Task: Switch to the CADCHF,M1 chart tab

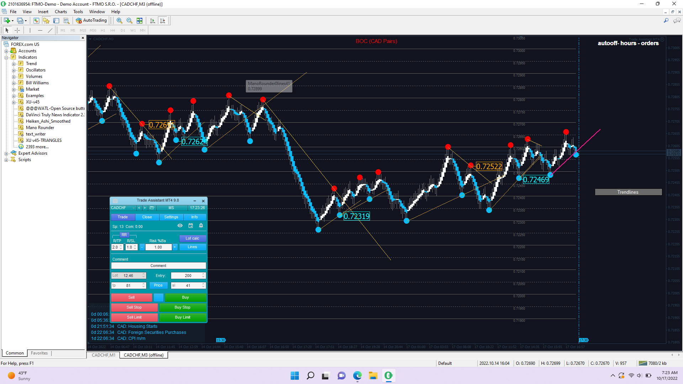Action: point(103,355)
